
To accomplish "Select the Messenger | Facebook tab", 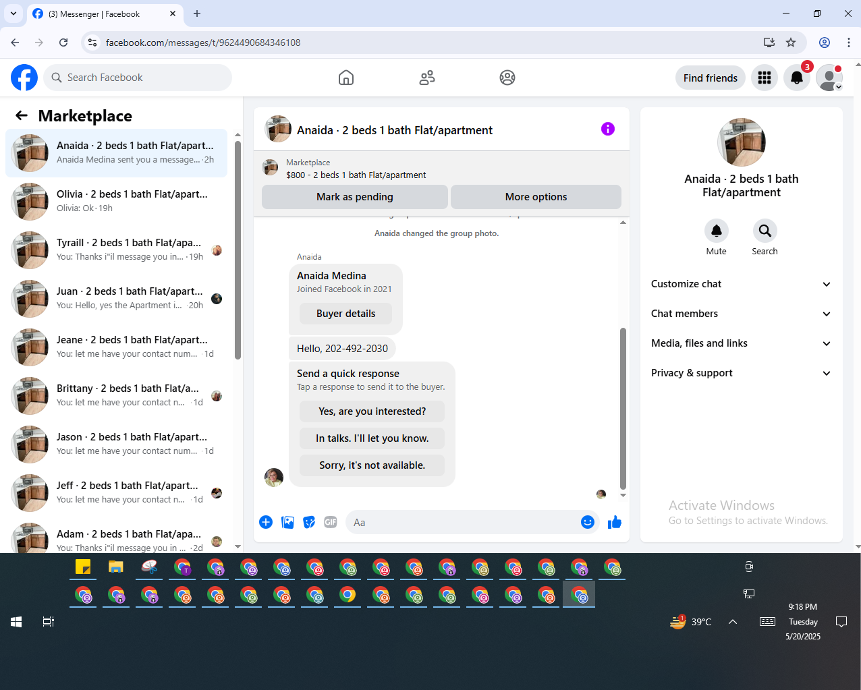I will coord(105,13).
